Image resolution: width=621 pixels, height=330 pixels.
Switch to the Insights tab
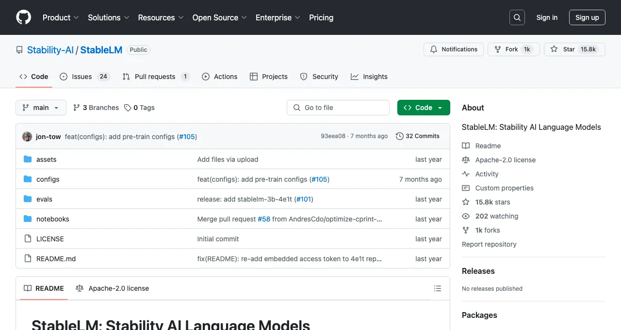[369, 77]
